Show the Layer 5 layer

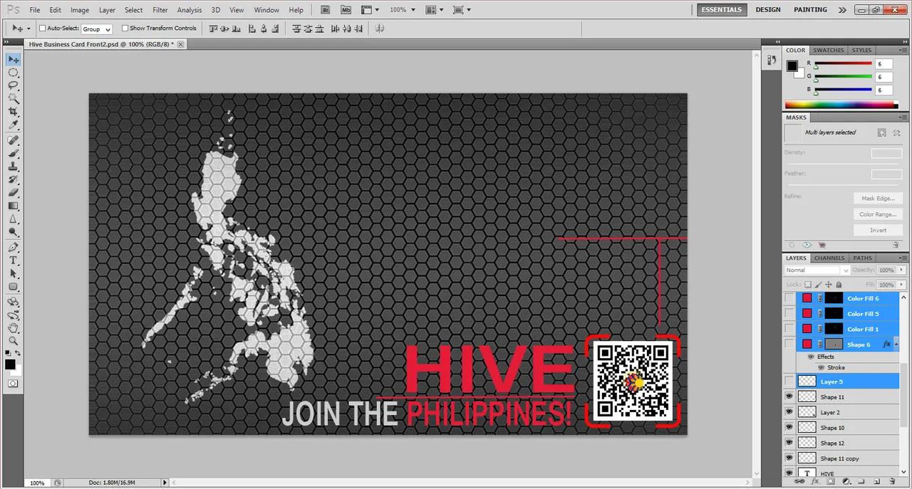[x=789, y=382]
